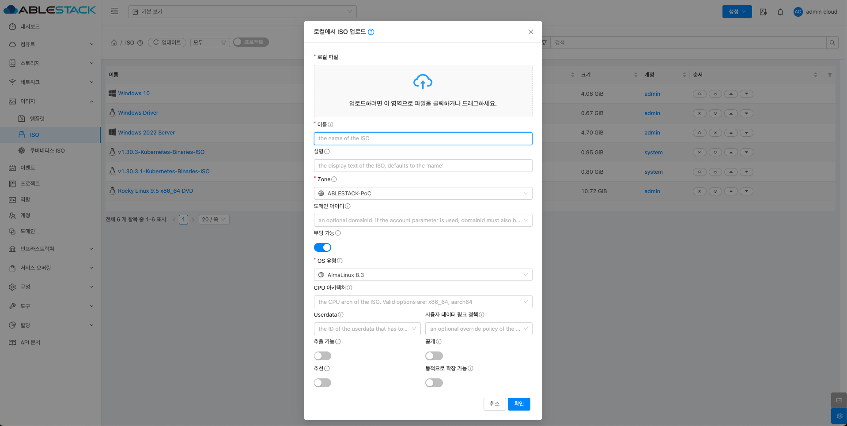Show info tooltip for 공개
The width and height of the screenshot is (847, 426).
point(439,341)
